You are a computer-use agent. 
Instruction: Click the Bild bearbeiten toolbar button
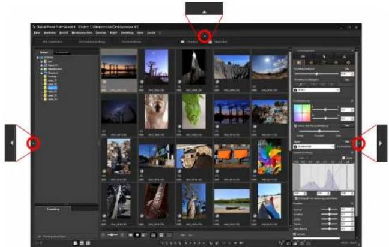click(52, 41)
